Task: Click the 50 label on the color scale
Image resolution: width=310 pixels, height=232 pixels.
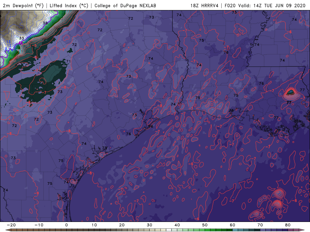Action: [x=205, y=225]
